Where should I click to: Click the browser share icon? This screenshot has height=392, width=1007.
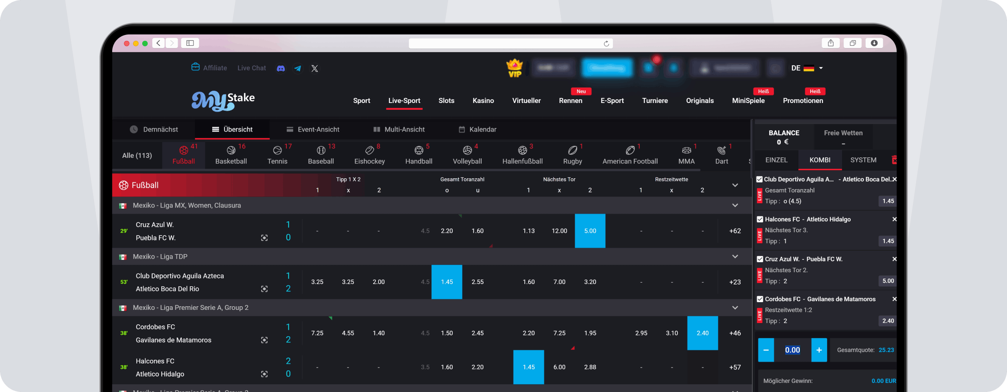[831, 43]
